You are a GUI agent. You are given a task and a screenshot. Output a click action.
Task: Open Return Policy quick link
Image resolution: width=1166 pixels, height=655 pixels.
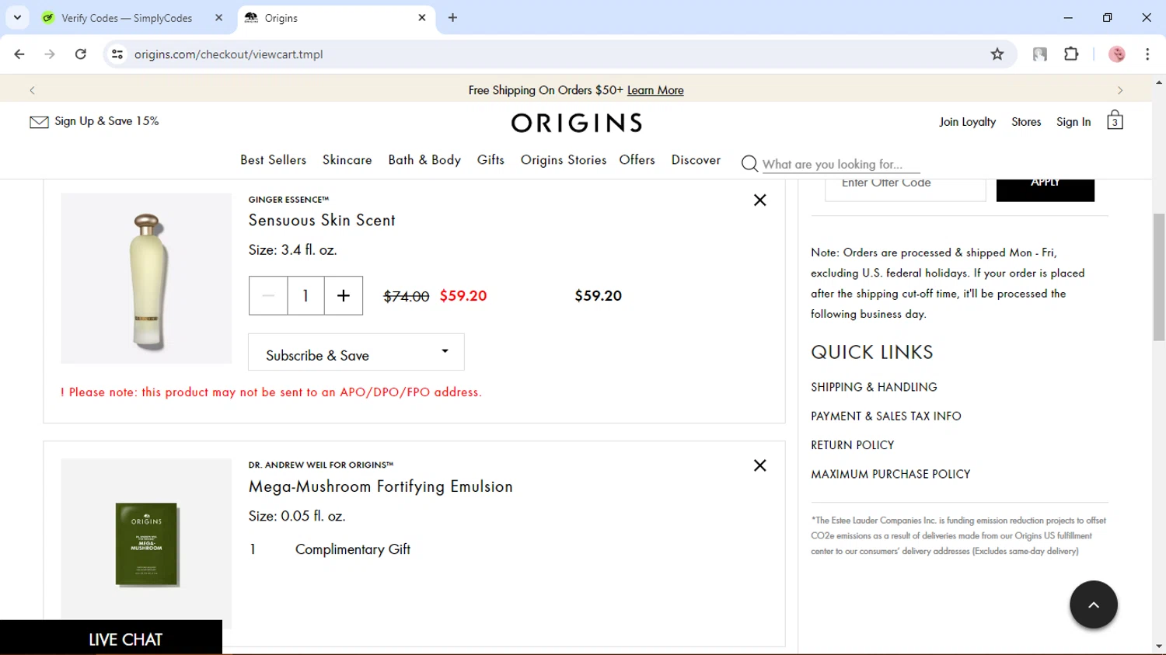[853, 445]
